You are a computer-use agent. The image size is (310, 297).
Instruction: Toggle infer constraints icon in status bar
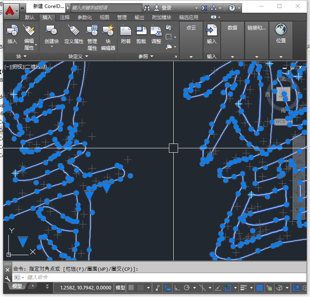(x=157, y=288)
